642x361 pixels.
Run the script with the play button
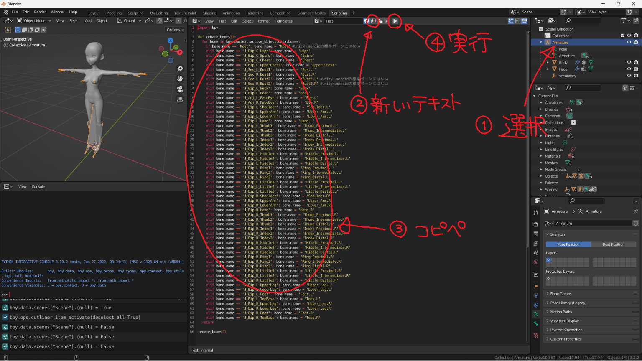tap(395, 21)
